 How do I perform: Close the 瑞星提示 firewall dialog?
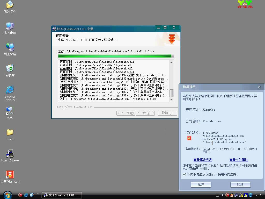pyautogui.click(x=259, y=87)
